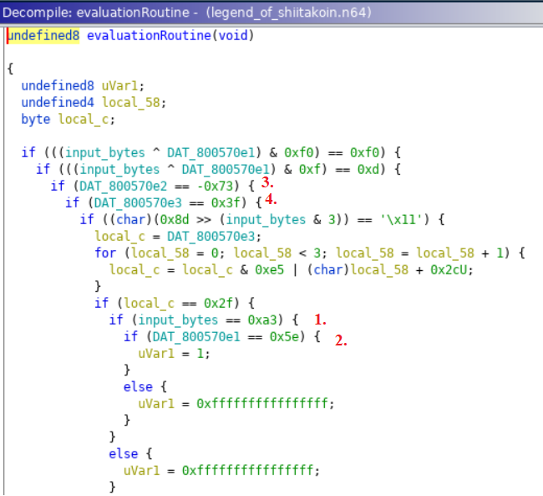Click DAT_800570e1 in the 0x5e comparison
Screen dimensions: 543x496
coord(196,336)
